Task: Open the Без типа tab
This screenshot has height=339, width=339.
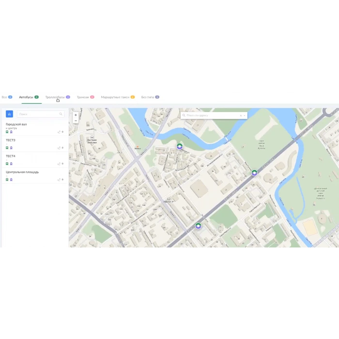Action: tap(148, 97)
